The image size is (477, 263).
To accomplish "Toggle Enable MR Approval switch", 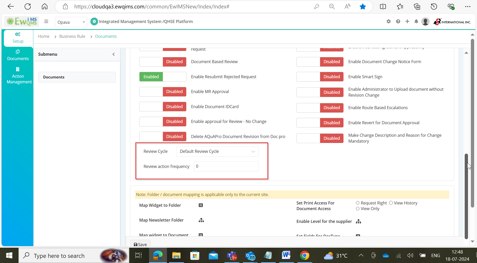I will (163, 92).
